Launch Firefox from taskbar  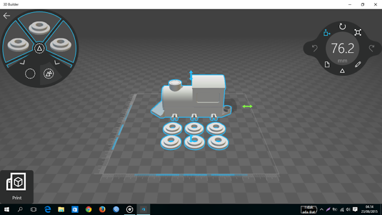click(x=102, y=210)
